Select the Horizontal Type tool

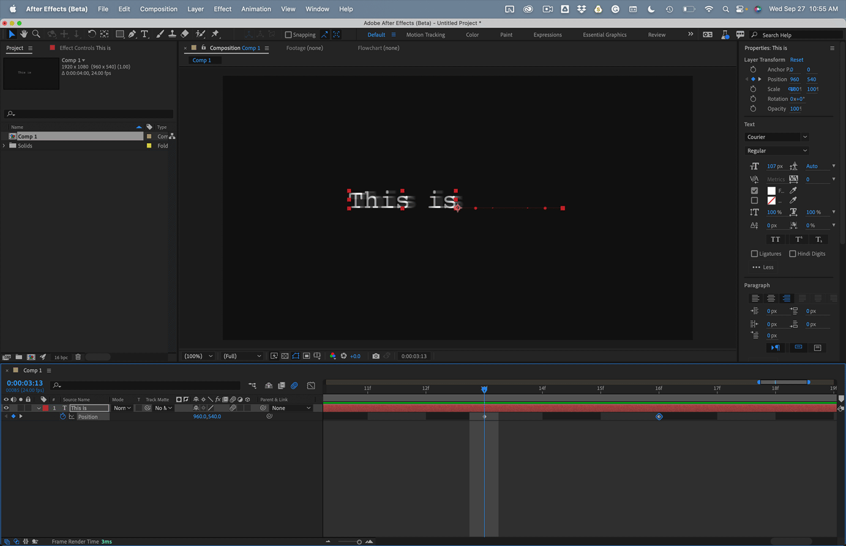pyautogui.click(x=144, y=34)
